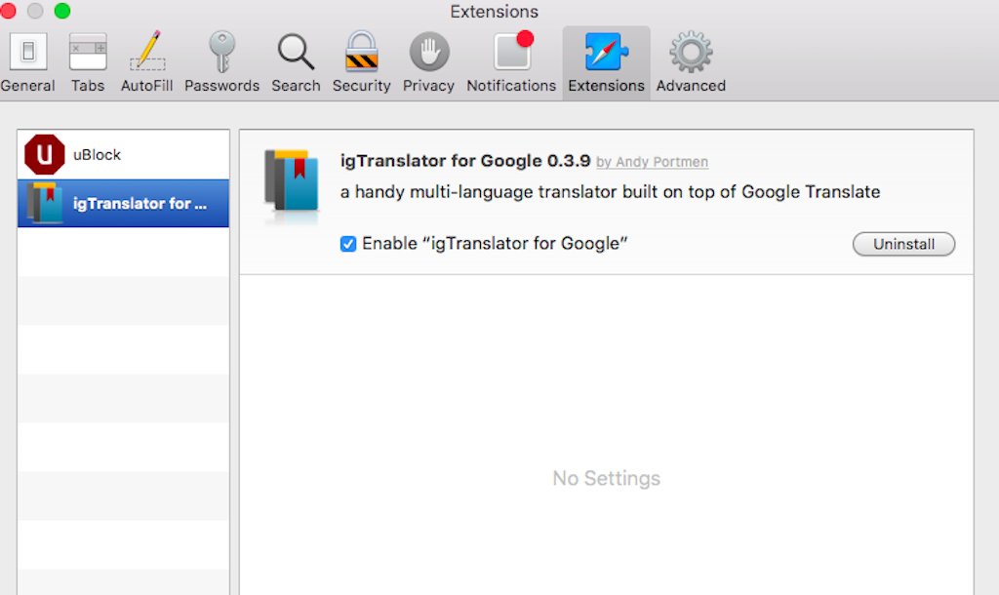Click the handy multi-language translator description
Viewport: 999px width, 595px height.
pyautogui.click(x=611, y=192)
